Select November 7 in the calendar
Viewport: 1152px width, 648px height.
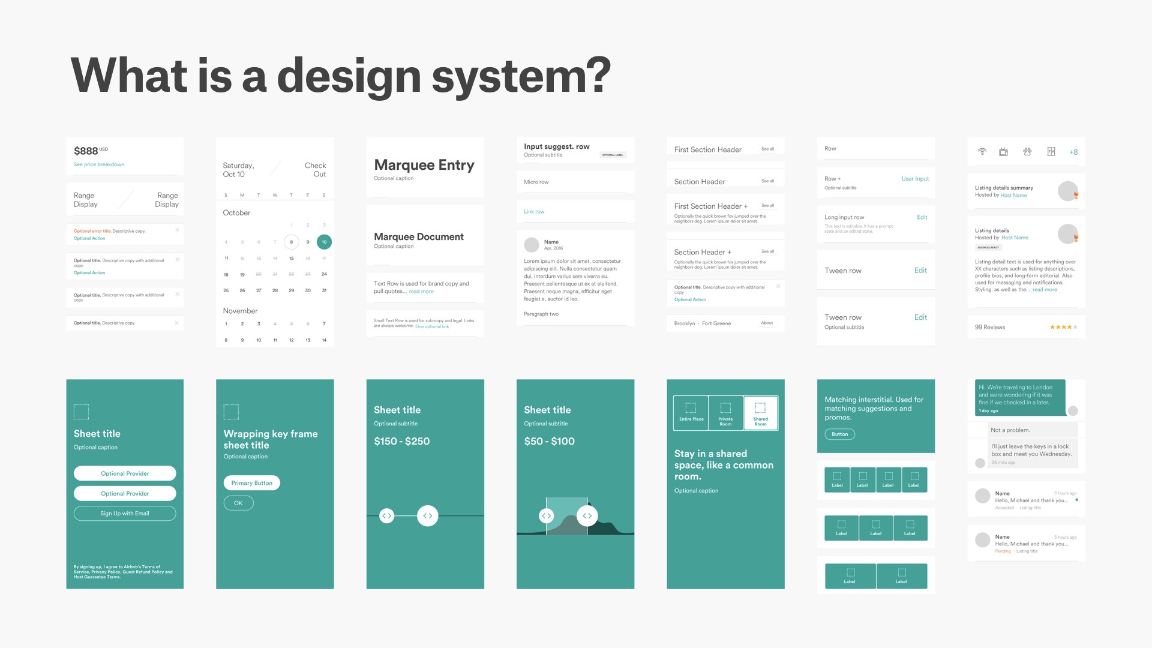[324, 324]
